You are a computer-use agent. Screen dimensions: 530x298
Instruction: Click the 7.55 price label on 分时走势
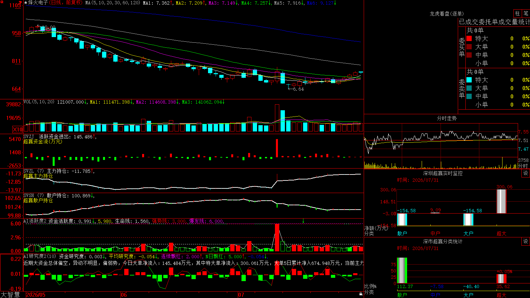524,132
